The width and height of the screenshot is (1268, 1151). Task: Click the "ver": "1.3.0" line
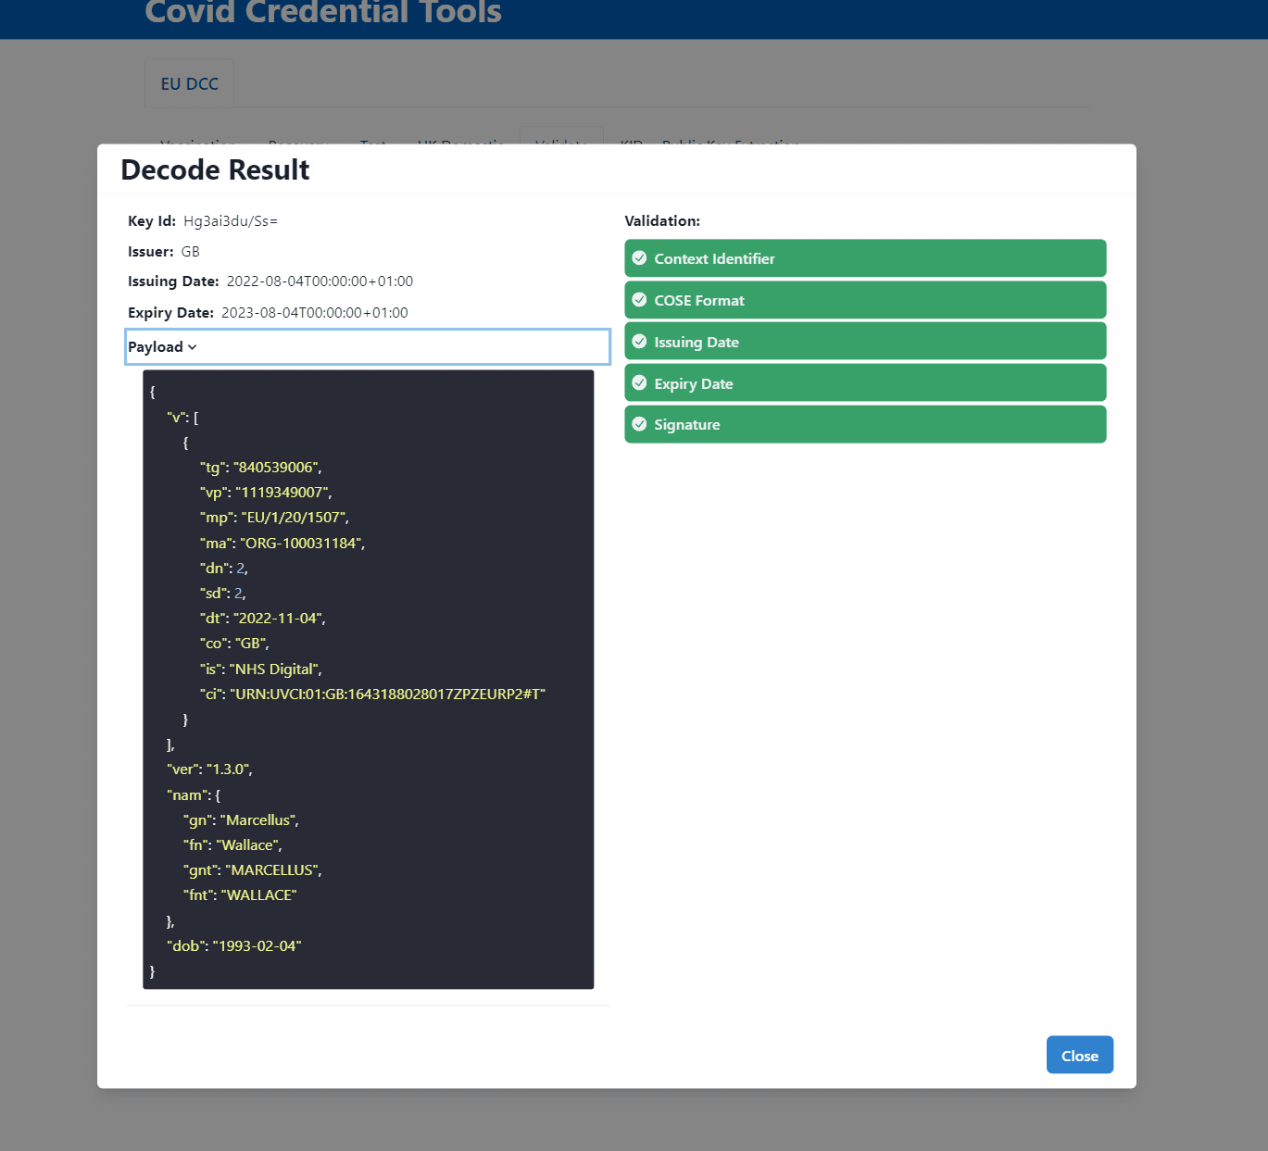(209, 769)
